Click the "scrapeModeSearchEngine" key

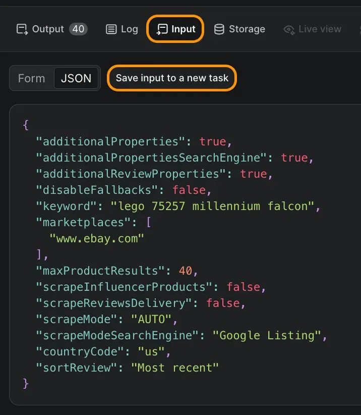117,335
